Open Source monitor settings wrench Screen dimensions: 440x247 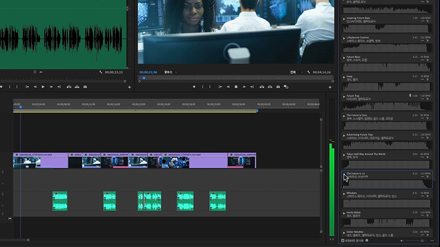click(101, 72)
